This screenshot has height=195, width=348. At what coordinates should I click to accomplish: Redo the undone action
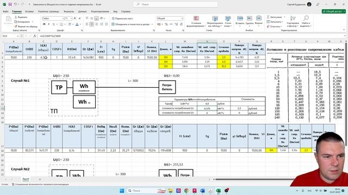click(x=23, y=4)
